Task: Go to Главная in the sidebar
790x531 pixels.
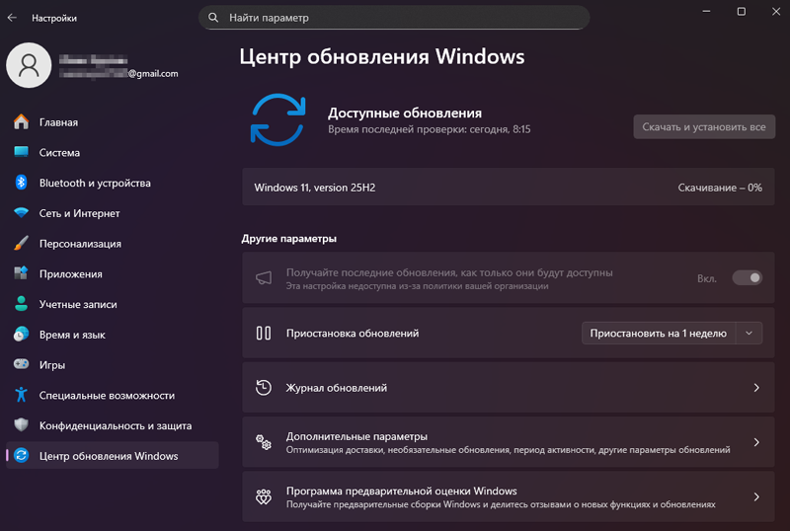Action: [x=58, y=122]
